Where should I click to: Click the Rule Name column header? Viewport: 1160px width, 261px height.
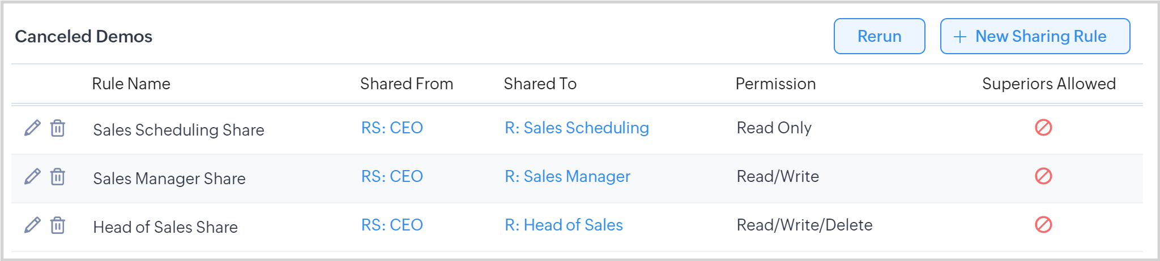pos(131,84)
